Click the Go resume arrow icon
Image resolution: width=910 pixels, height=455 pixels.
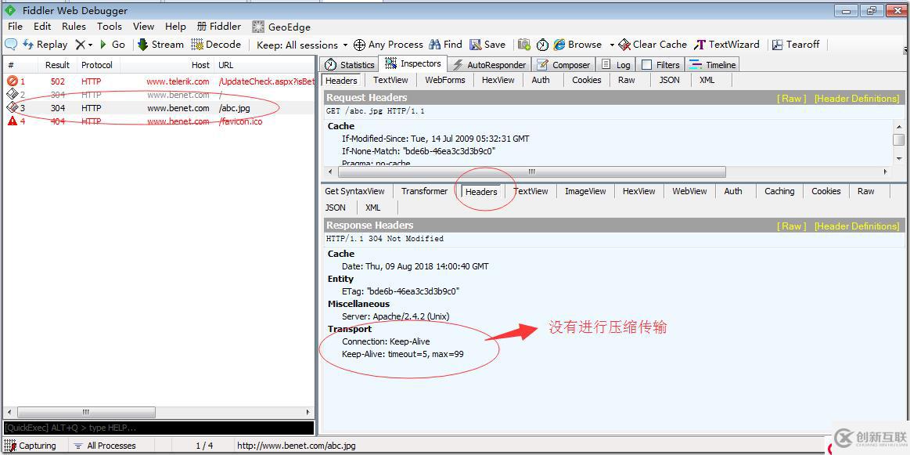click(x=103, y=45)
